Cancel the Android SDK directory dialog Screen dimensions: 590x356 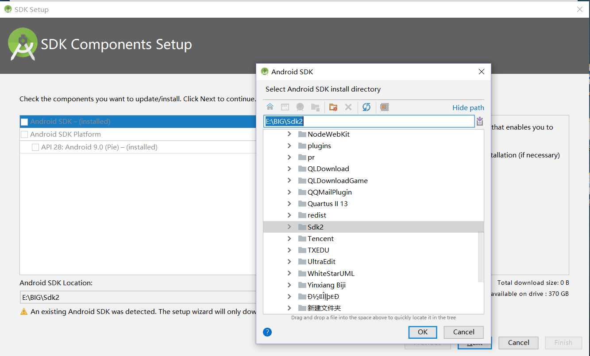464,332
